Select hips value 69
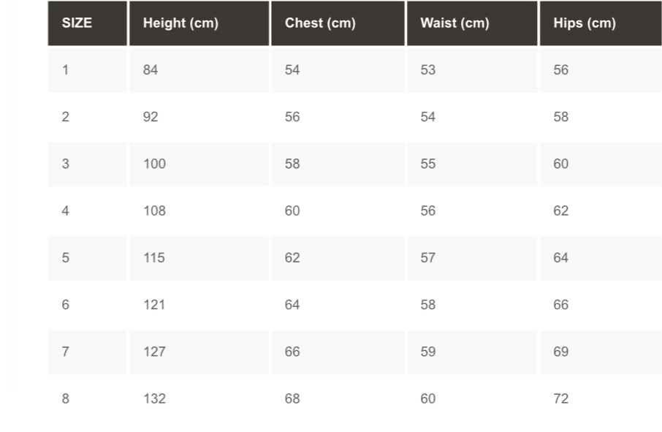 (x=560, y=352)
